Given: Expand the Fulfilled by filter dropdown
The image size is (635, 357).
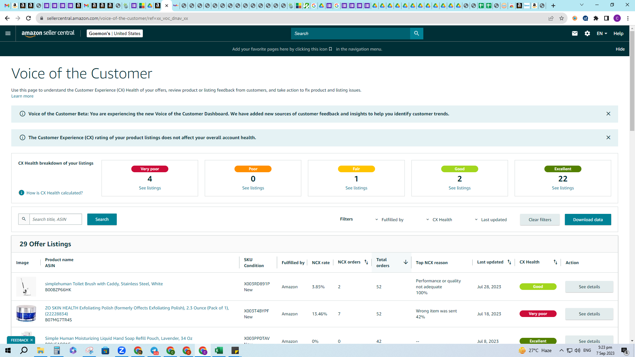Looking at the screenshot, I should [389, 219].
